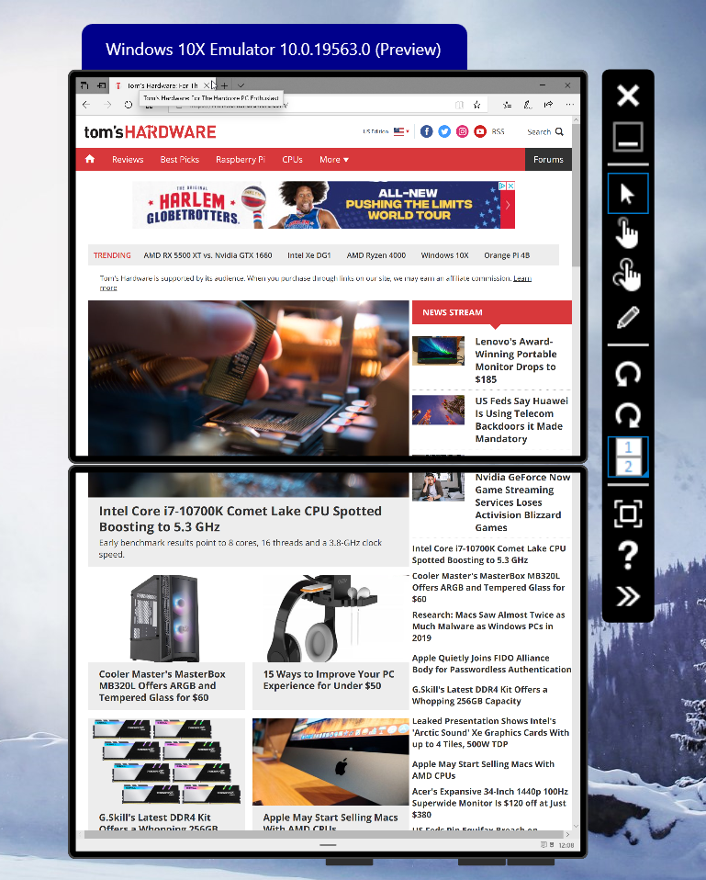Screen dimensions: 706x880
Task: Click the Share icon in Edge toolbar
Action: pos(548,105)
